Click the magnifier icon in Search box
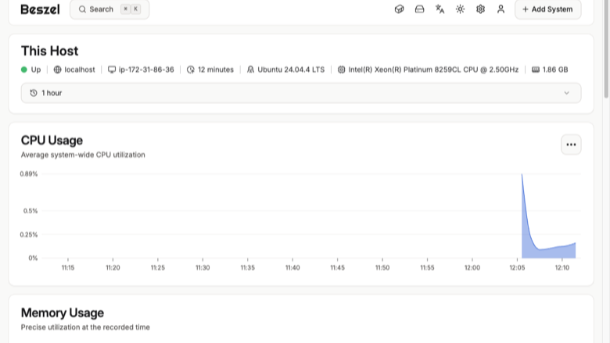Viewport: 610px width, 343px height. tap(82, 9)
